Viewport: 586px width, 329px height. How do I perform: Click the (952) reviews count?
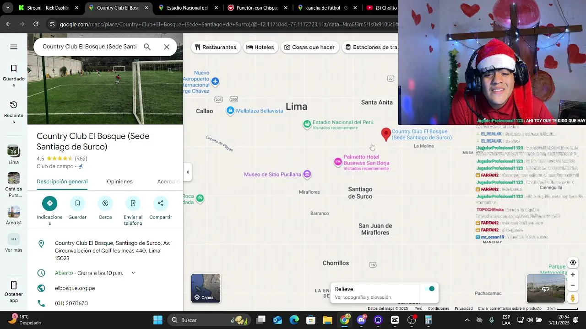point(81,159)
